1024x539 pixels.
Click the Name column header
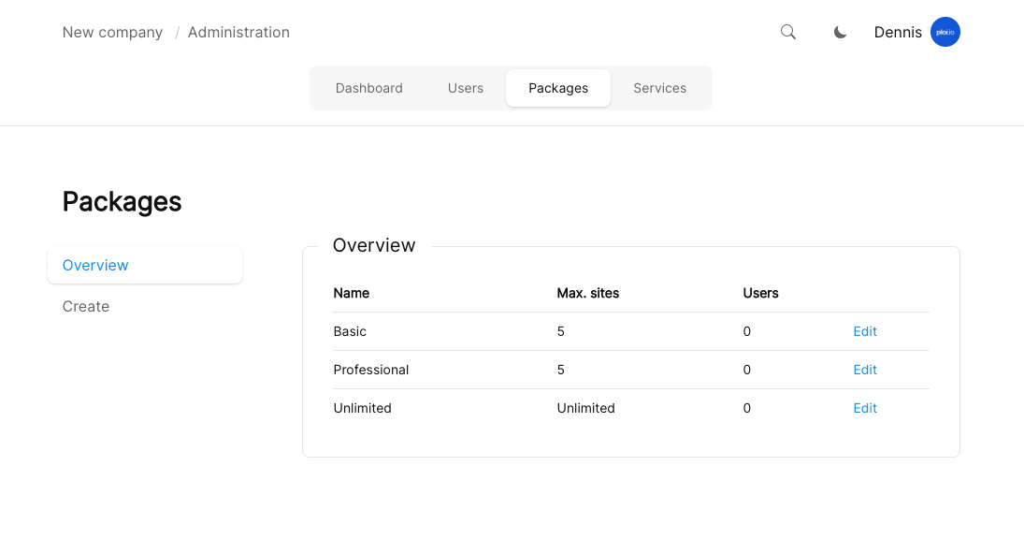click(x=351, y=293)
